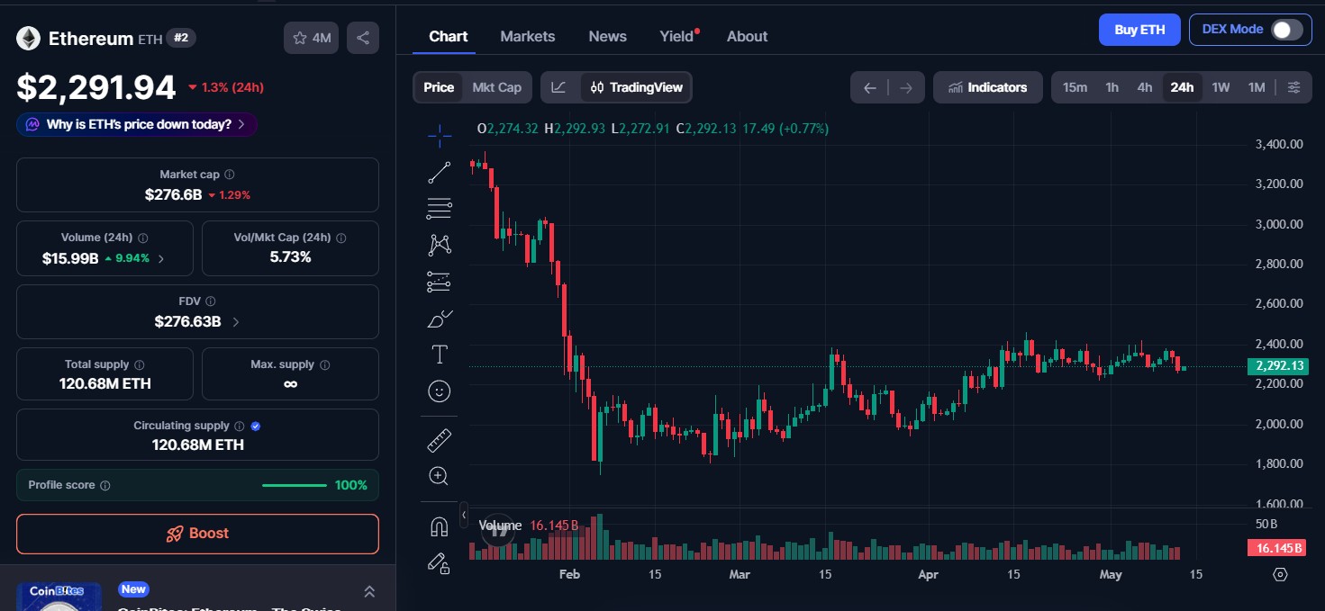Image resolution: width=1325 pixels, height=611 pixels.
Task: Toggle DEX Mode switch
Action: (1286, 30)
